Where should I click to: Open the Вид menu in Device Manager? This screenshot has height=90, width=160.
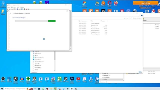(18, 7)
